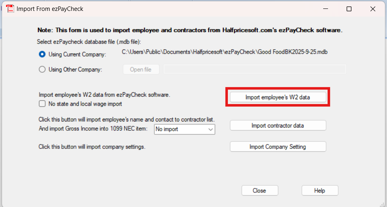Click the Other Company file path field
The image size is (387, 207).
coord(254,69)
